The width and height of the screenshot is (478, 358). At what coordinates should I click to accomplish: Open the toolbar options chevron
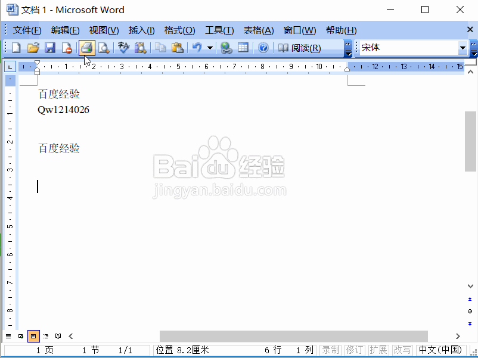tap(348, 48)
